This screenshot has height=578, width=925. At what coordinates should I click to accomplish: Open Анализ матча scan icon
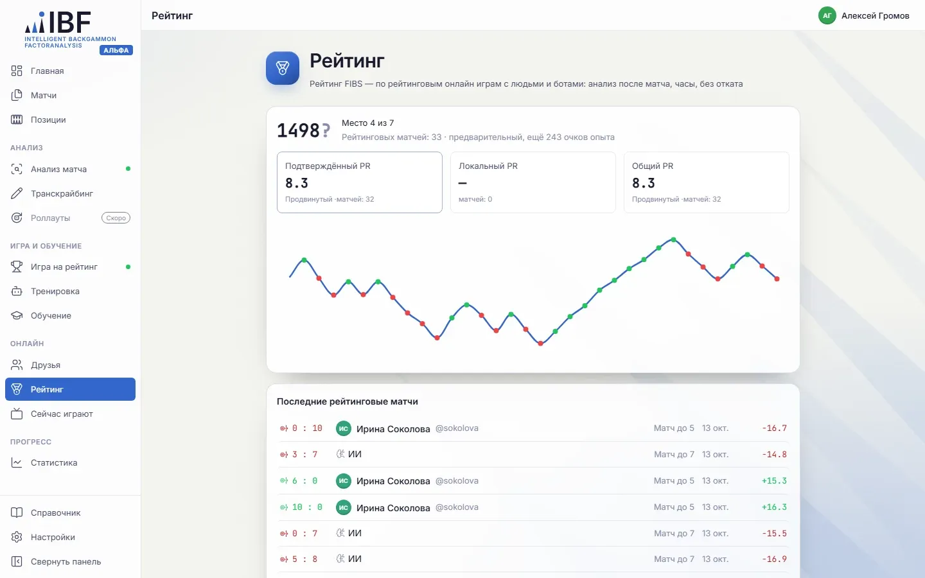17,169
